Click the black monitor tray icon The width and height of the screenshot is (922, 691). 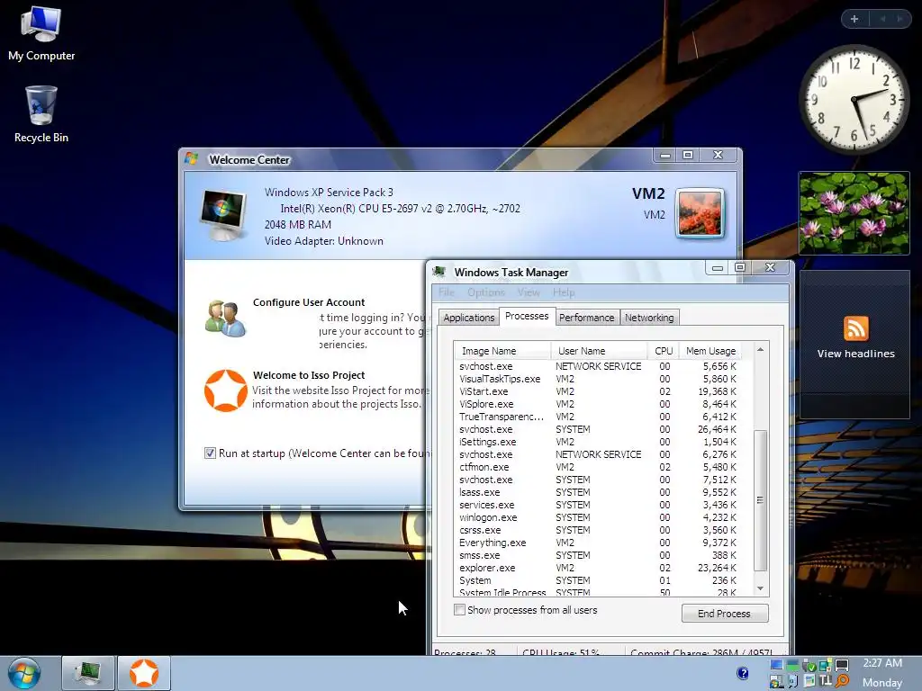[x=842, y=665]
